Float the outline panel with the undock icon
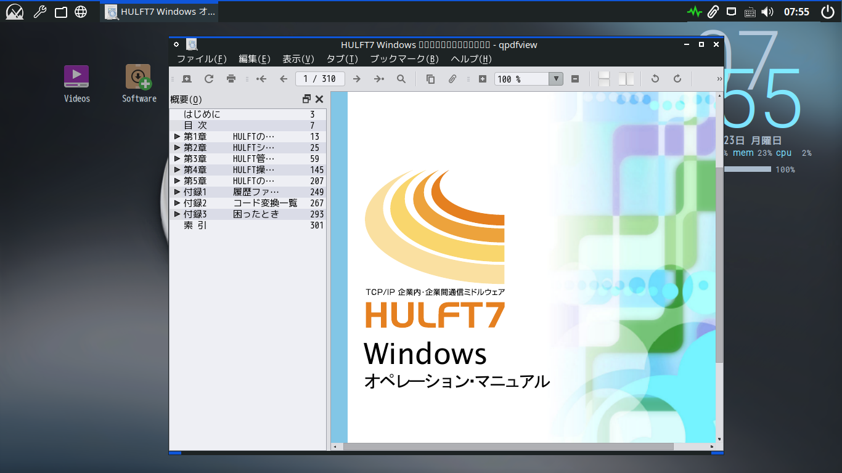The image size is (842, 473). [x=307, y=99]
